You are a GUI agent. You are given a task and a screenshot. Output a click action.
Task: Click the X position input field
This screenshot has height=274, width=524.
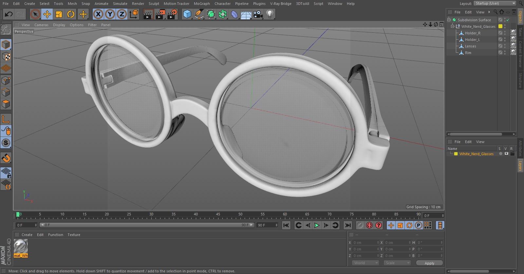365,243
